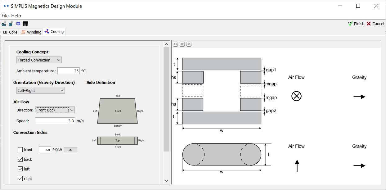Switch to the Core tab

(10, 32)
